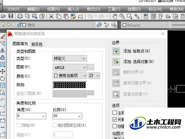This screenshot has height=139, width=185.
Task: Expand the 颜色(C) 使用当前项 dropdown
Action: point(70,76)
